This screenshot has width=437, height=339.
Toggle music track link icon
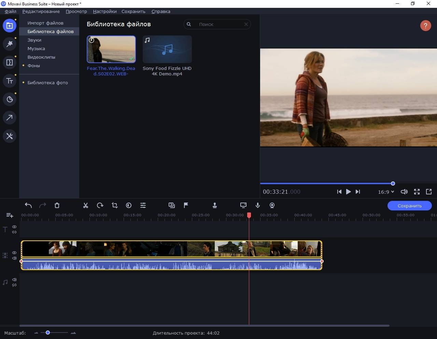(14, 285)
